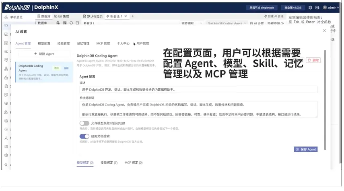Switch to MCP 管理 tab
Image resolution: width=344 pixels, height=191 pixels.
pyautogui.click(x=103, y=44)
